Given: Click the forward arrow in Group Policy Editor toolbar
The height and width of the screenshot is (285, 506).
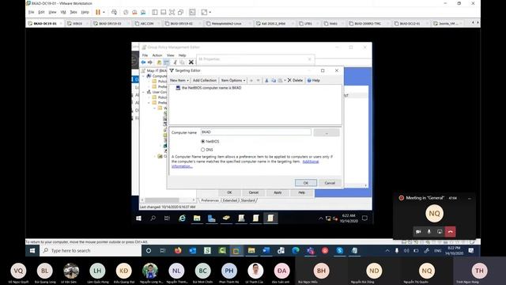Looking at the screenshot, I should pyautogui.click(x=150, y=62).
